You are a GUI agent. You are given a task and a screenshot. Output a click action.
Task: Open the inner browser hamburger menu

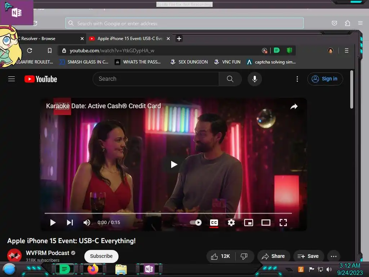click(346, 50)
